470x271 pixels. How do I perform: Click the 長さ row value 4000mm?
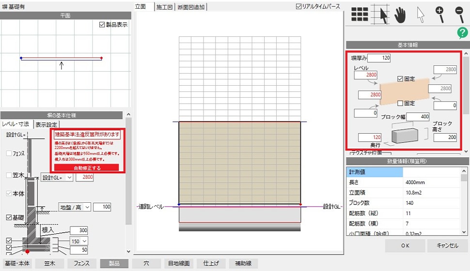(415, 182)
